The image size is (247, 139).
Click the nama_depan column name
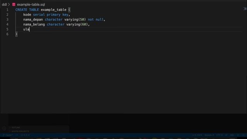tap(33, 20)
